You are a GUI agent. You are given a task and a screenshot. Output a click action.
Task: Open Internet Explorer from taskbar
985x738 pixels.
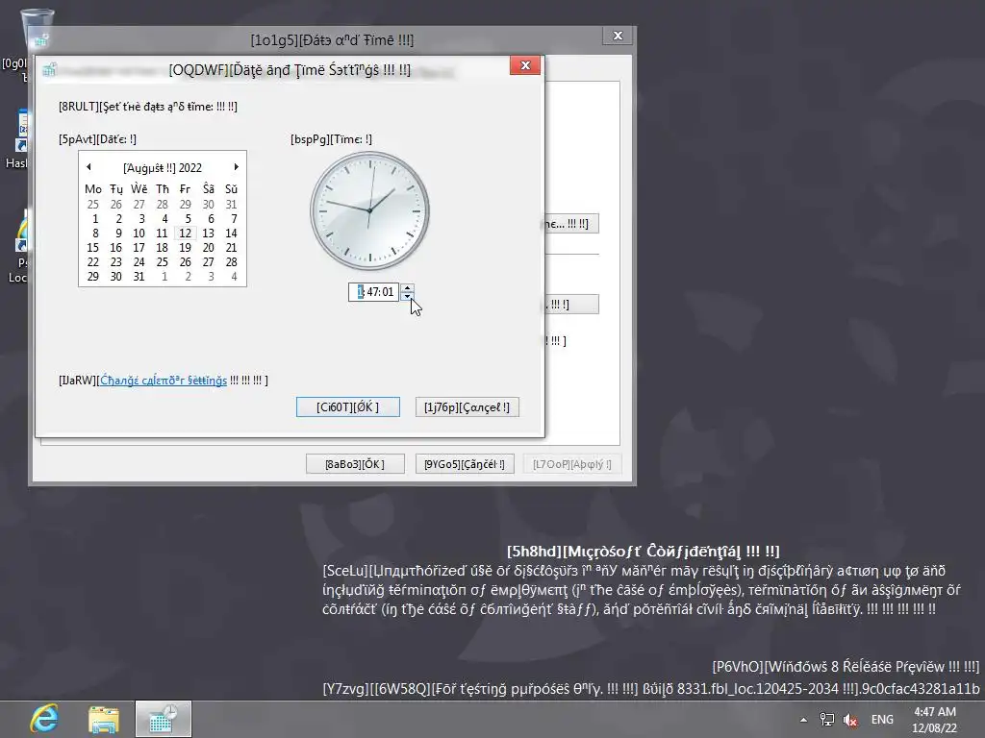pos(44,719)
